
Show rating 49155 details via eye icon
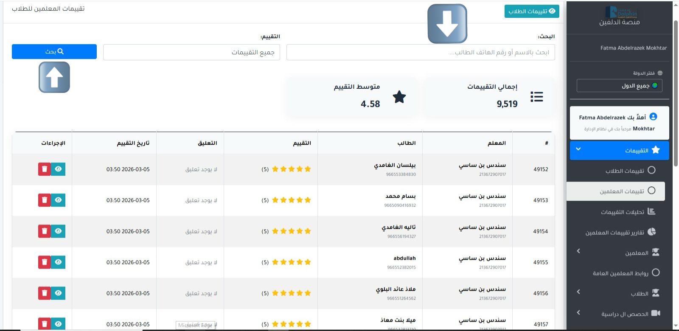coord(59,262)
